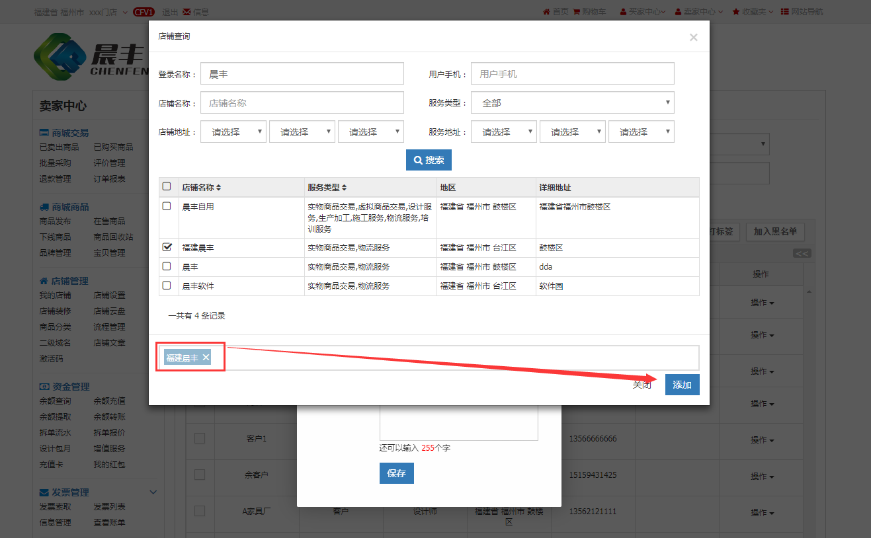Viewport: 871px width, 538px height.
Task: Open the 收藏夹 menu in top bar
Action: [753, 11]
